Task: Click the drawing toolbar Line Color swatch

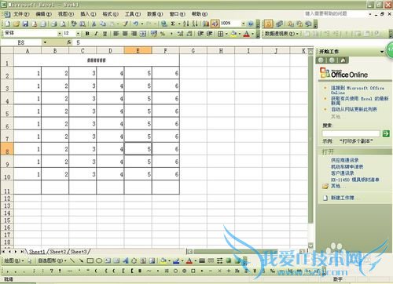Action: (x=176, y=260)
